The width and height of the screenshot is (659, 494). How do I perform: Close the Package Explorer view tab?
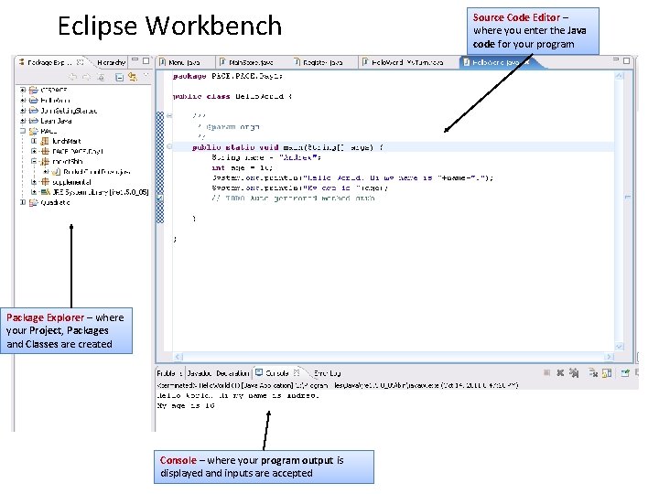click(80, 62)
